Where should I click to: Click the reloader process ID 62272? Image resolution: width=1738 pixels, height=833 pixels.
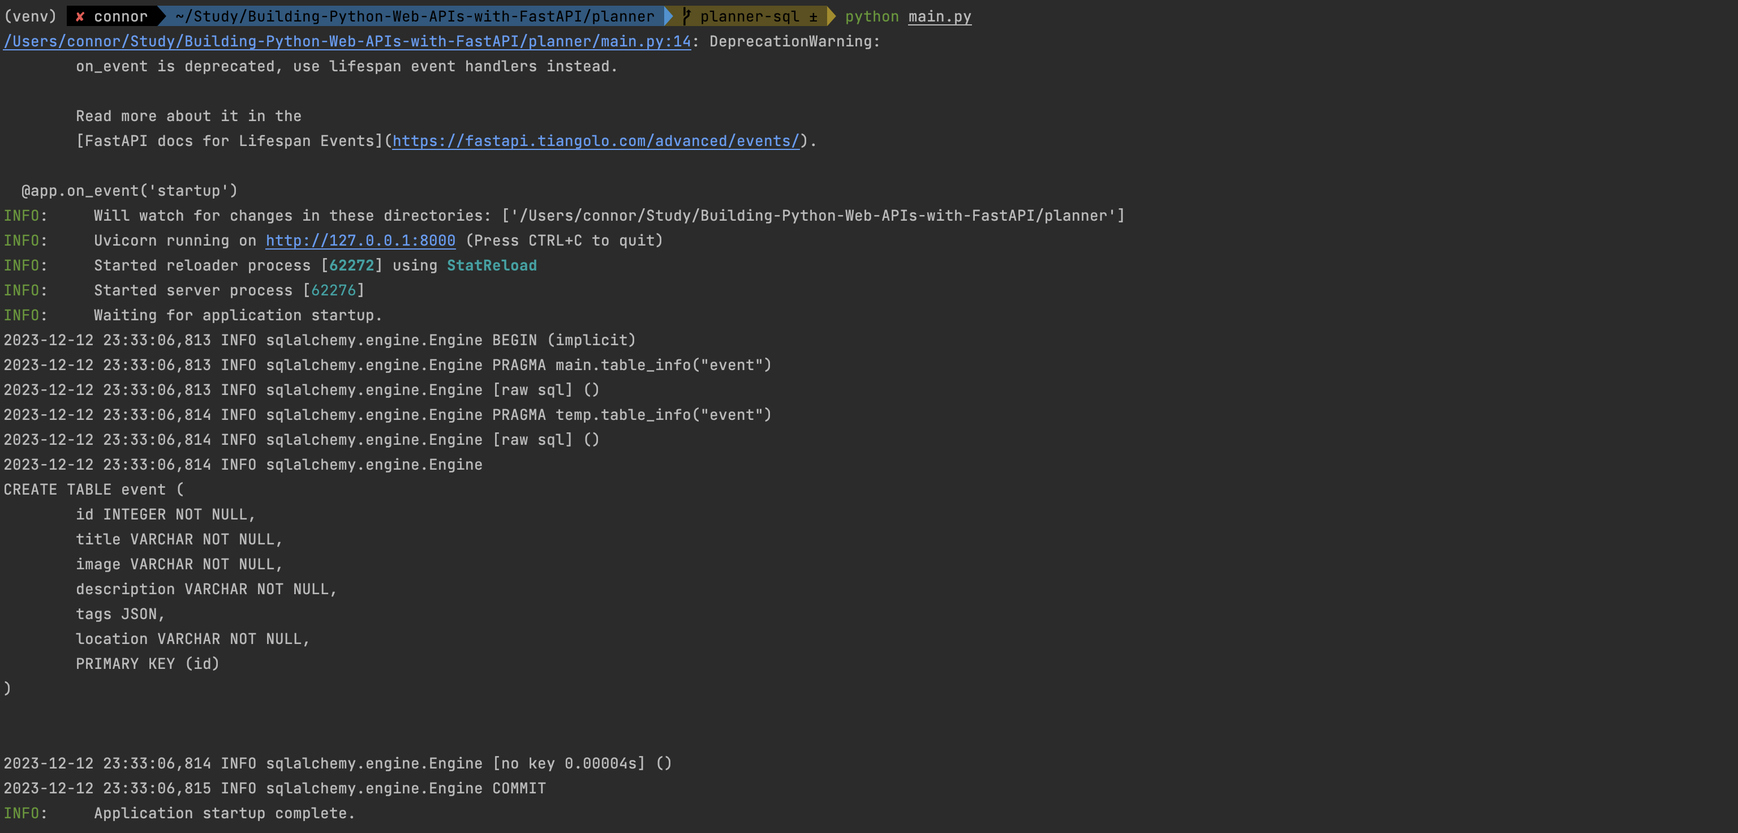point(351,265)
